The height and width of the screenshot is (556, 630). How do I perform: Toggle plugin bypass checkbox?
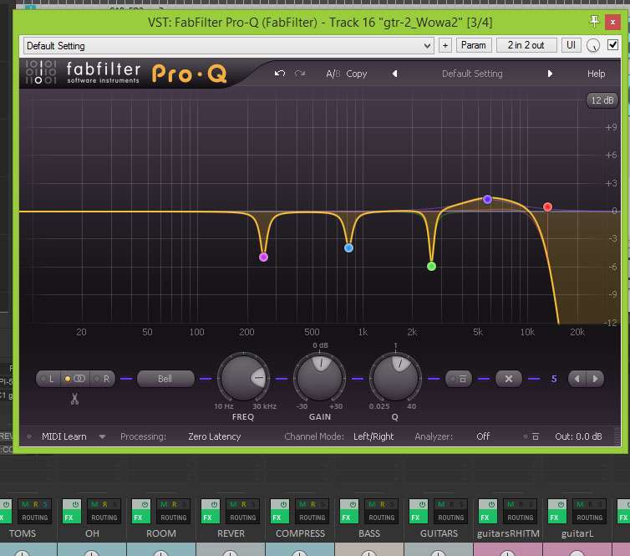coord(612,45)
